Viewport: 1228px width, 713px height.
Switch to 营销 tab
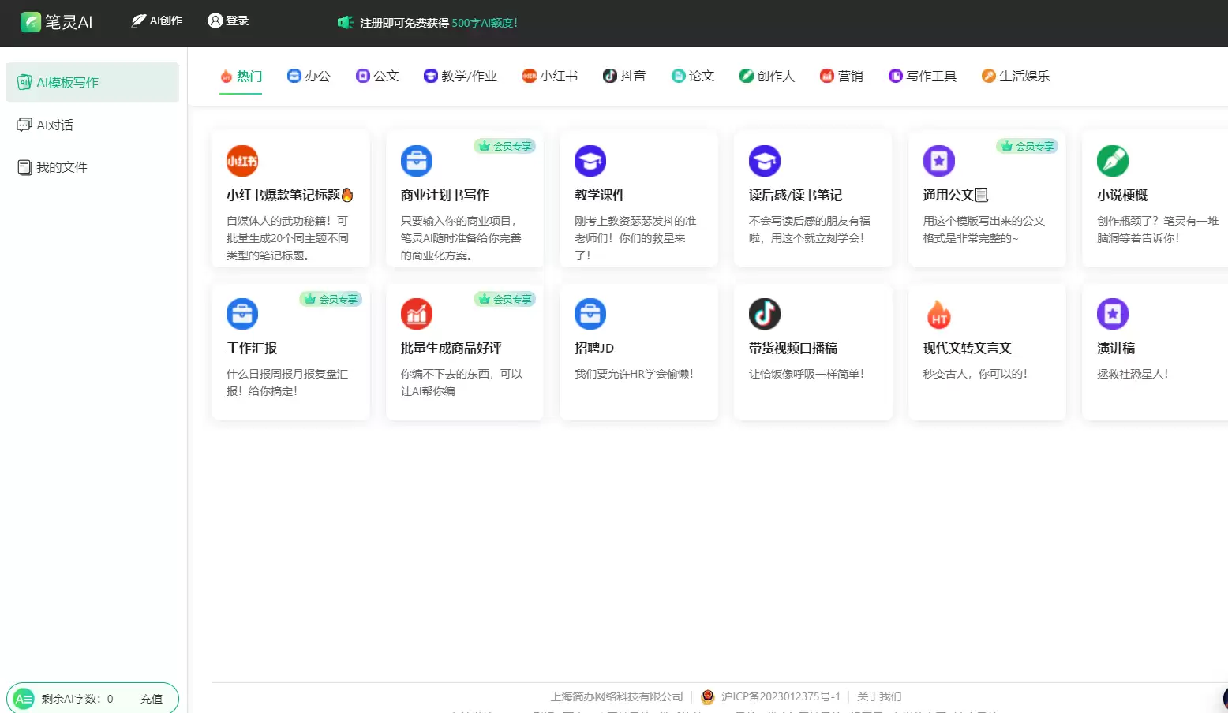click(841, 76)
